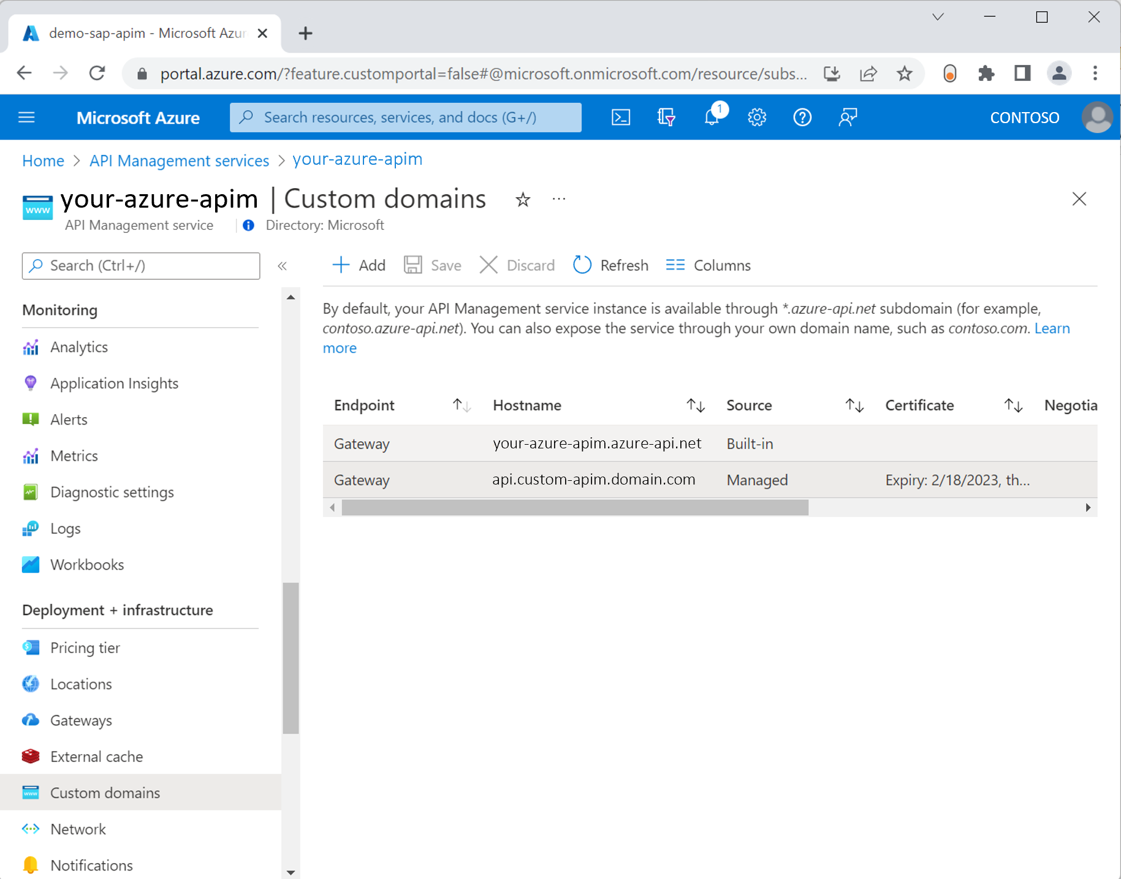Open the notifications bell icon
This screenshot has width=1121, height=879.
712,116
